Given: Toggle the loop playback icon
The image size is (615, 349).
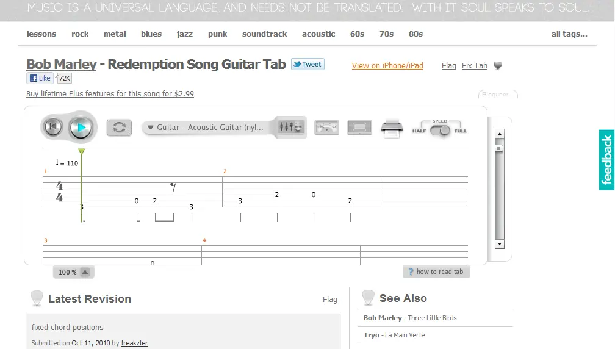Looking at the screenshot, I should coord(119,128).
